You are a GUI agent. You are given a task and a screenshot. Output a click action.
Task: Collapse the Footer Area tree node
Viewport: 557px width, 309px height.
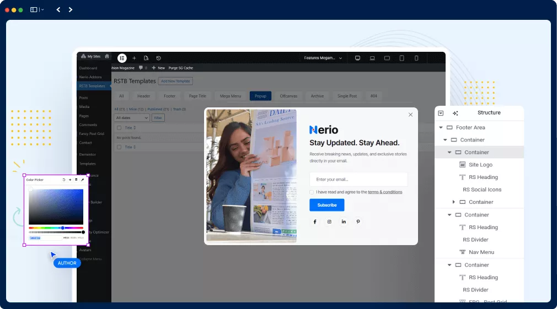(x=441, y=127)
